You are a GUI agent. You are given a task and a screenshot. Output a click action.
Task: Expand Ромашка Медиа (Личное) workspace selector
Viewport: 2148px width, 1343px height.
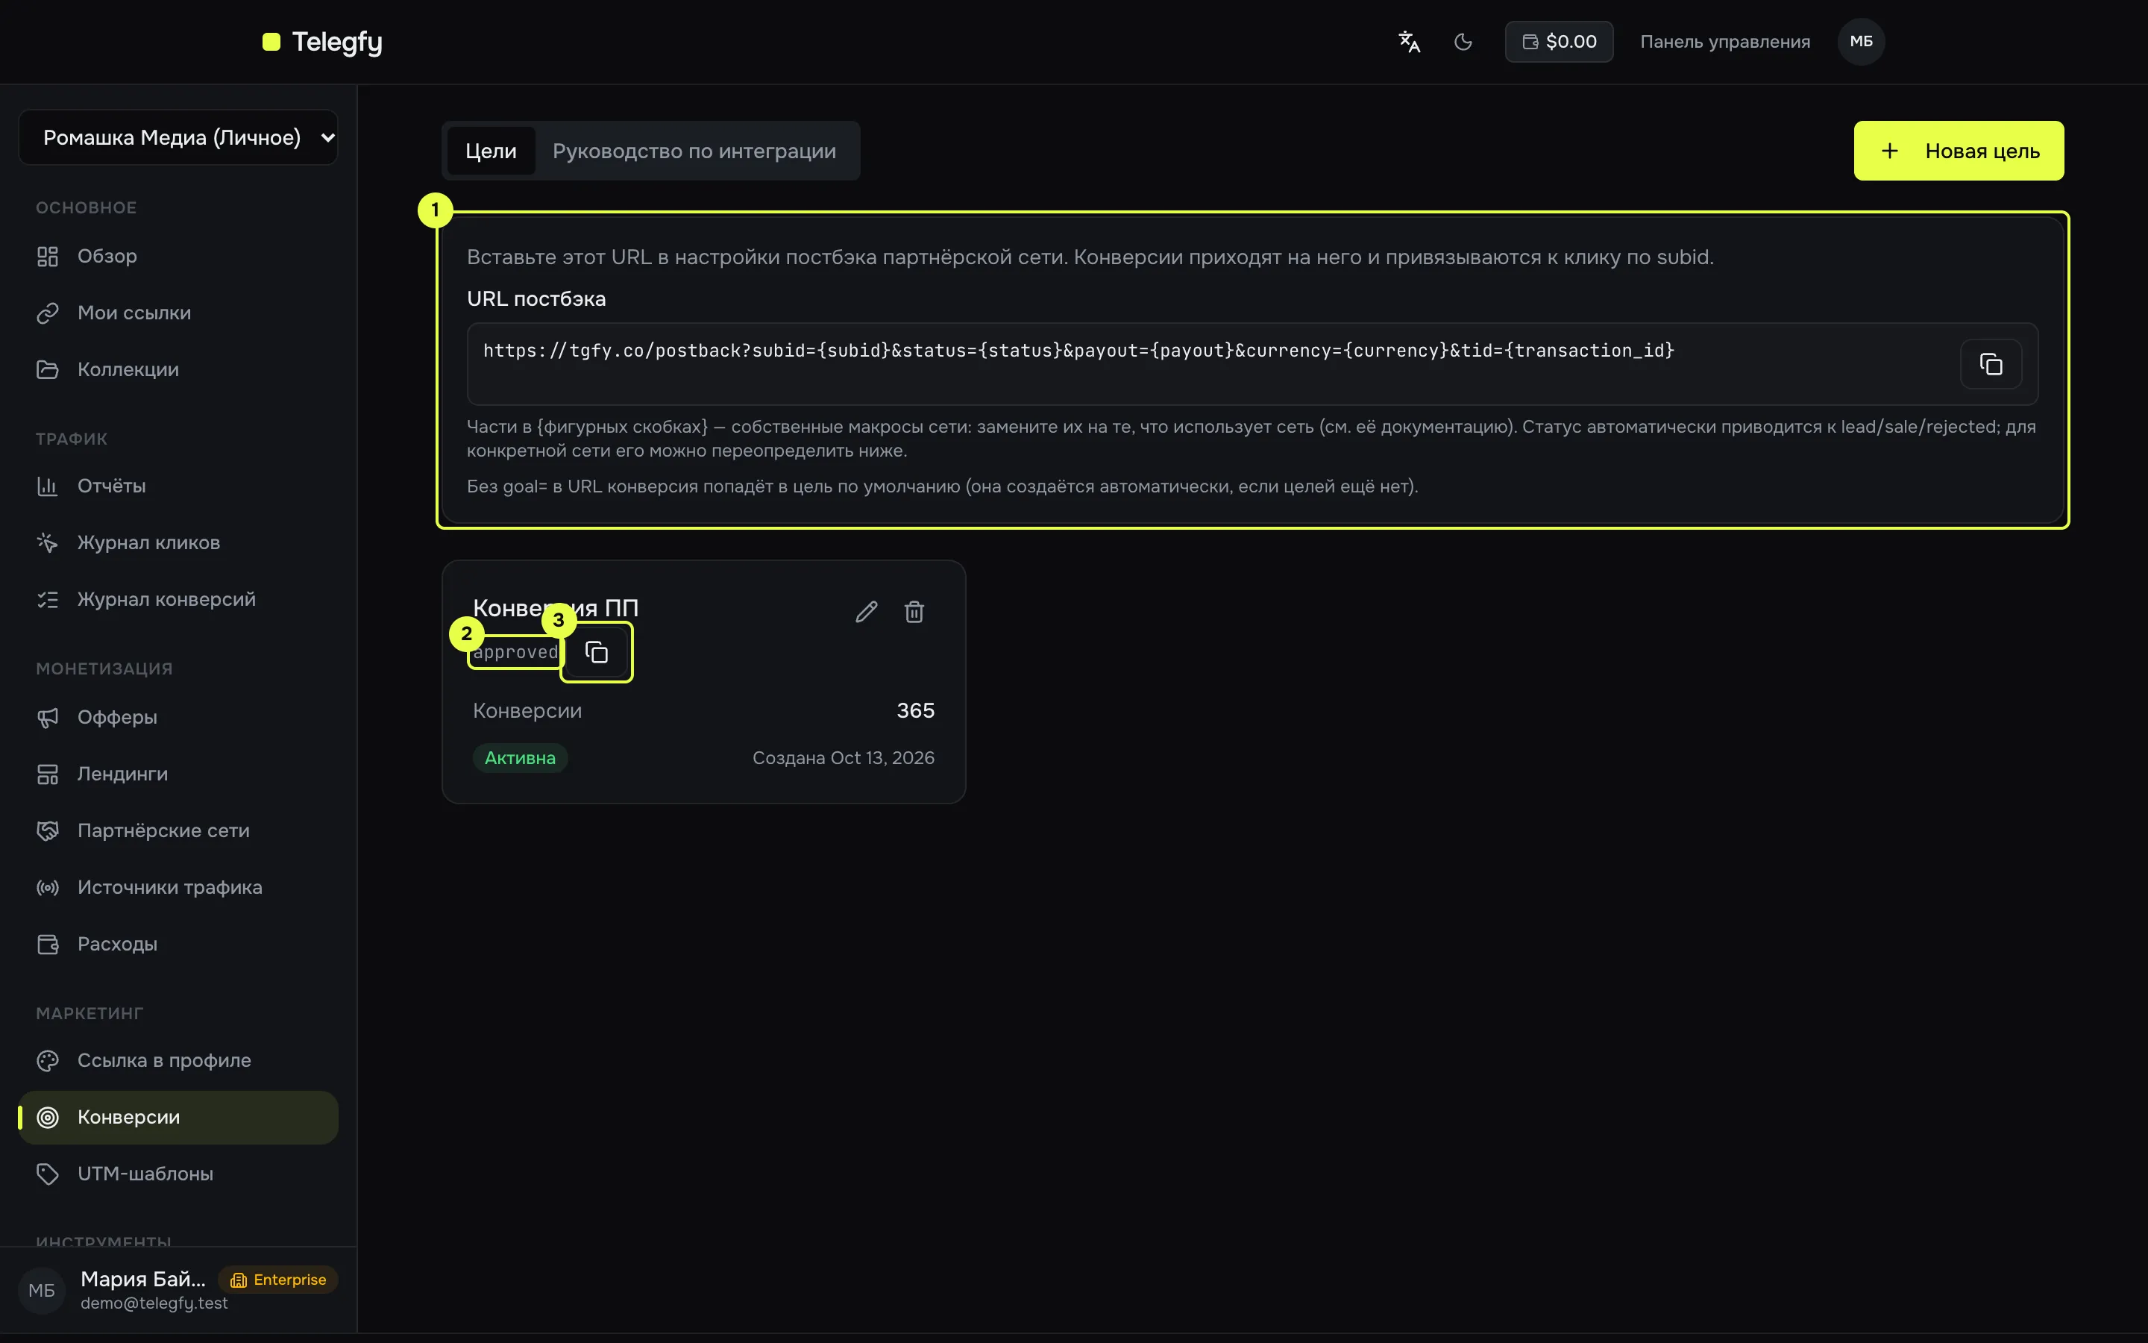(x=178, y=138)
